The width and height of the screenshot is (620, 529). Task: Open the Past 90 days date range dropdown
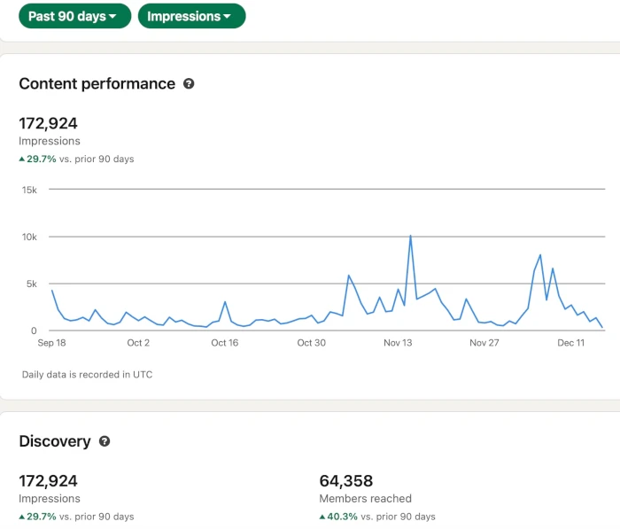tap(74, 16)
